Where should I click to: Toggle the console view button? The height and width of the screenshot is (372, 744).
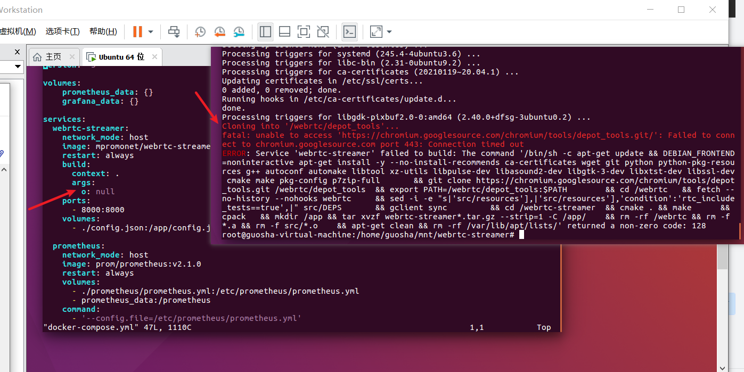coord(349,31)
